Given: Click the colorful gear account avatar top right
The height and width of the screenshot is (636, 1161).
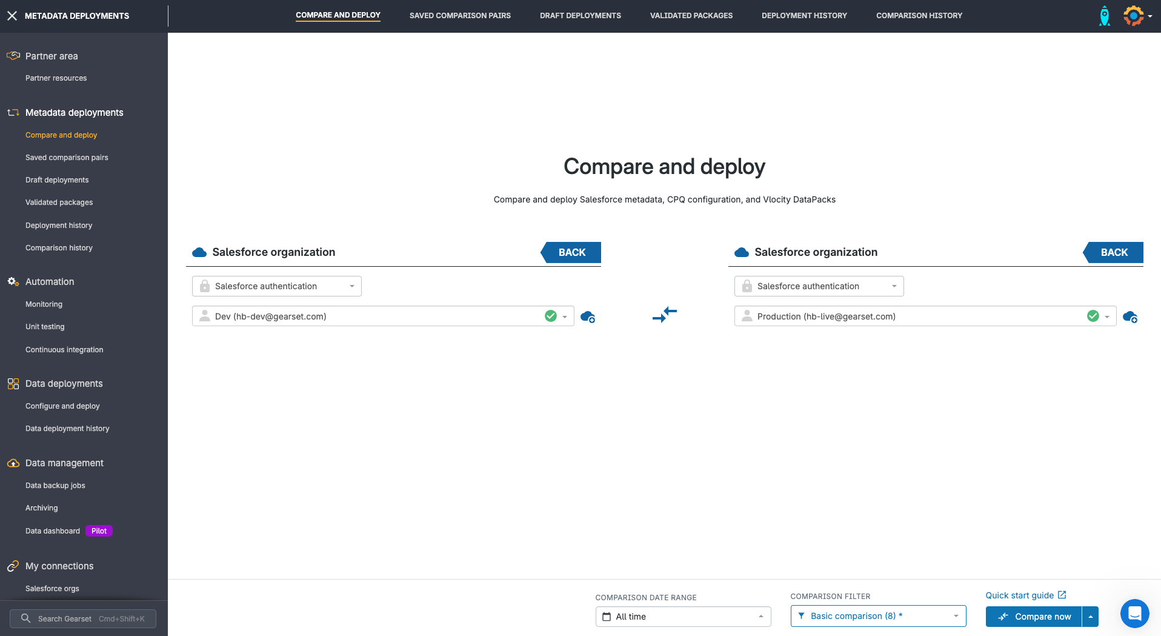Looking at the screenshot, I should pos(1133,15).
